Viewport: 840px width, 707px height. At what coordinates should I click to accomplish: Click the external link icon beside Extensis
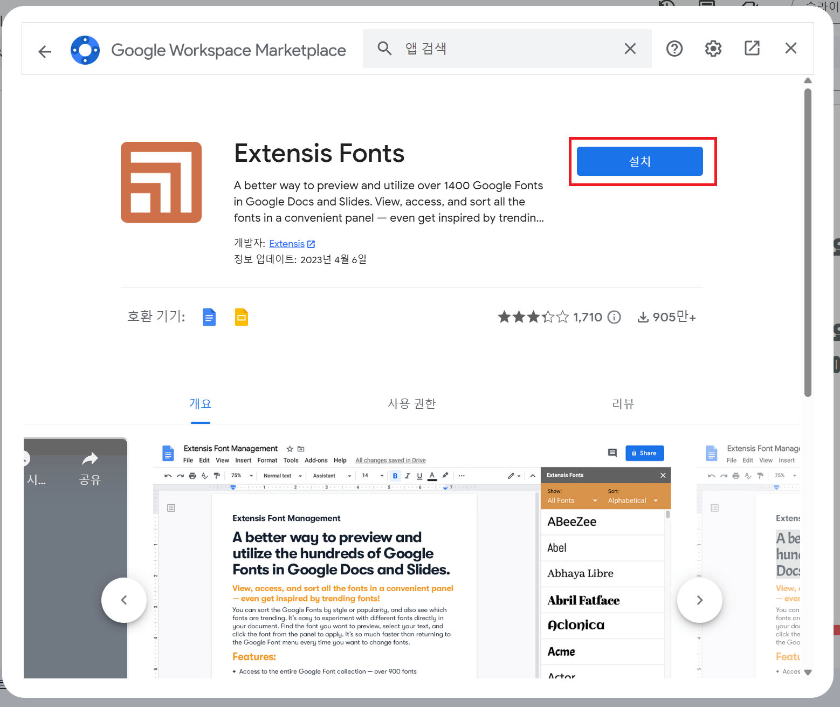[311, 244]
